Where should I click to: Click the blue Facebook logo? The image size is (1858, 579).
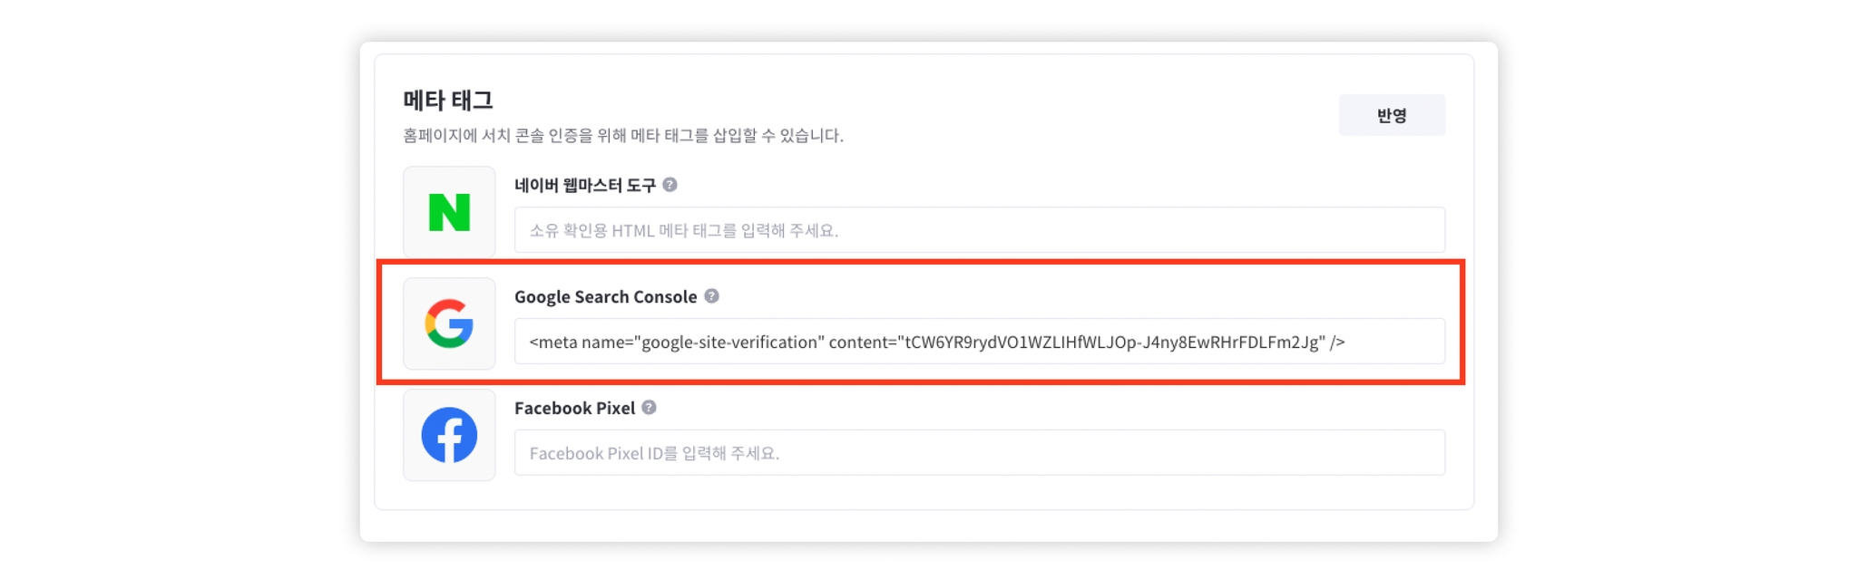click(x=449, y=435)
